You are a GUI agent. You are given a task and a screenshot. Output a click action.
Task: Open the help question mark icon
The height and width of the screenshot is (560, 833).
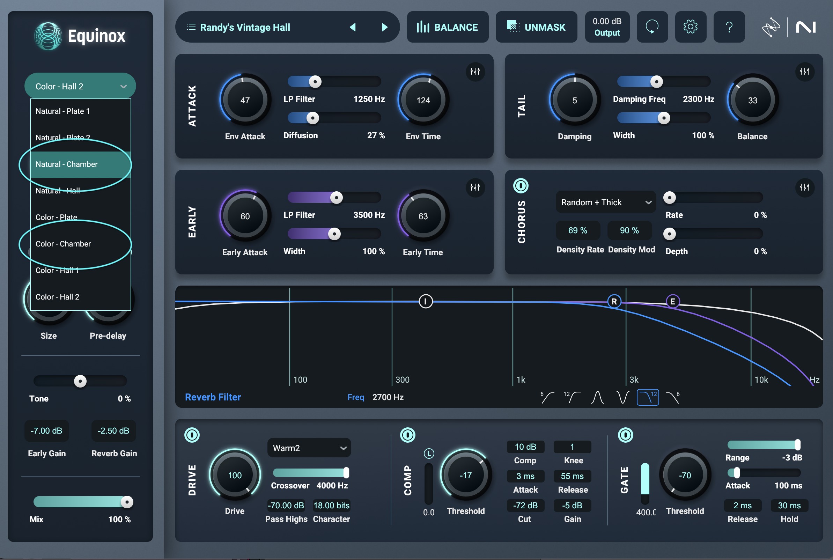tap(729, 27)
